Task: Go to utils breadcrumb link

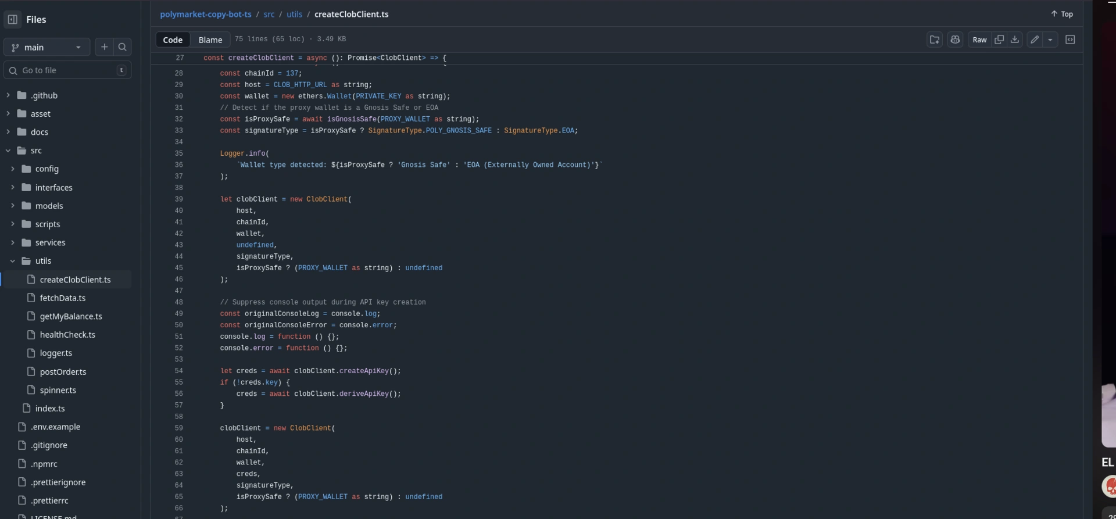Action: (x=294, y=14)
